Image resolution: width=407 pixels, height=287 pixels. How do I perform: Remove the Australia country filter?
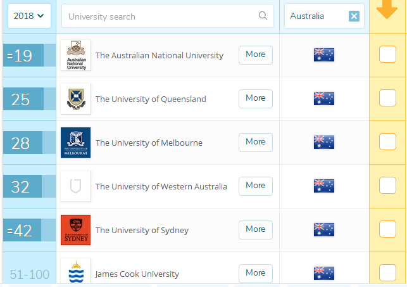[x=354, y=16]
